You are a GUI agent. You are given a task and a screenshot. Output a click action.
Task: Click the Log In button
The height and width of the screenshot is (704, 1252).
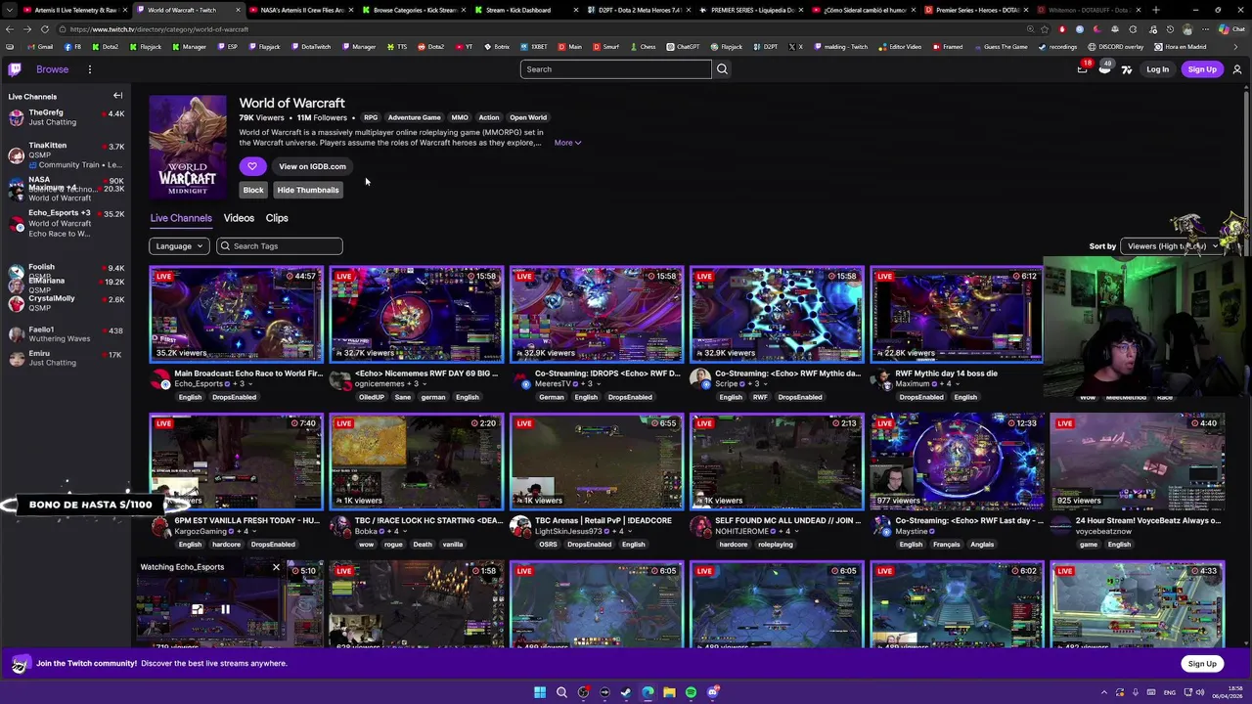click(x=1157, y=69)
